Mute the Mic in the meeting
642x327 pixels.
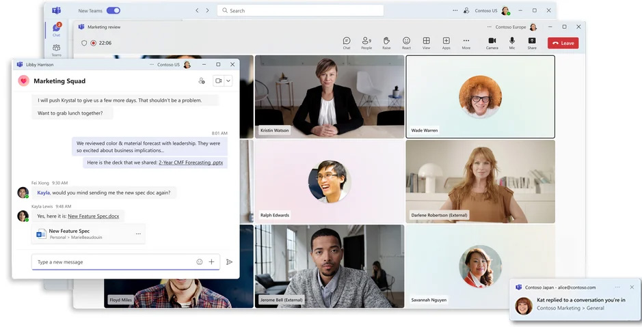point(512,42)
